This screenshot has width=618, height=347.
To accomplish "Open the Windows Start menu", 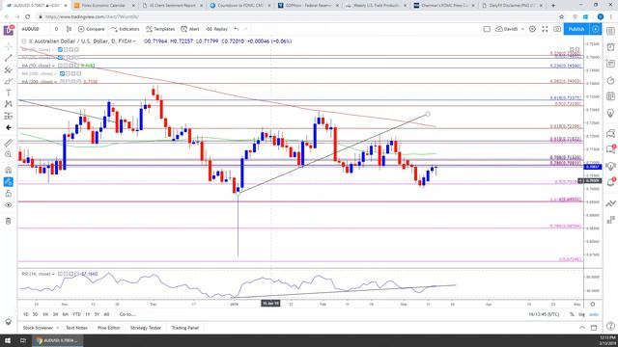I will tap(8, 340).
